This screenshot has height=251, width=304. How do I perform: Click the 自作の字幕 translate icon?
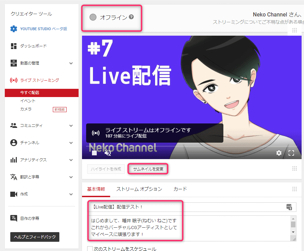(x=14, y=218)
